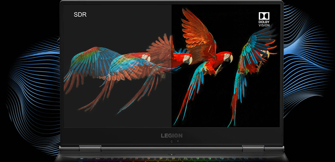Click the Legion logo on the bezel
The image size is (335, 162).
(x=171, y=136)
